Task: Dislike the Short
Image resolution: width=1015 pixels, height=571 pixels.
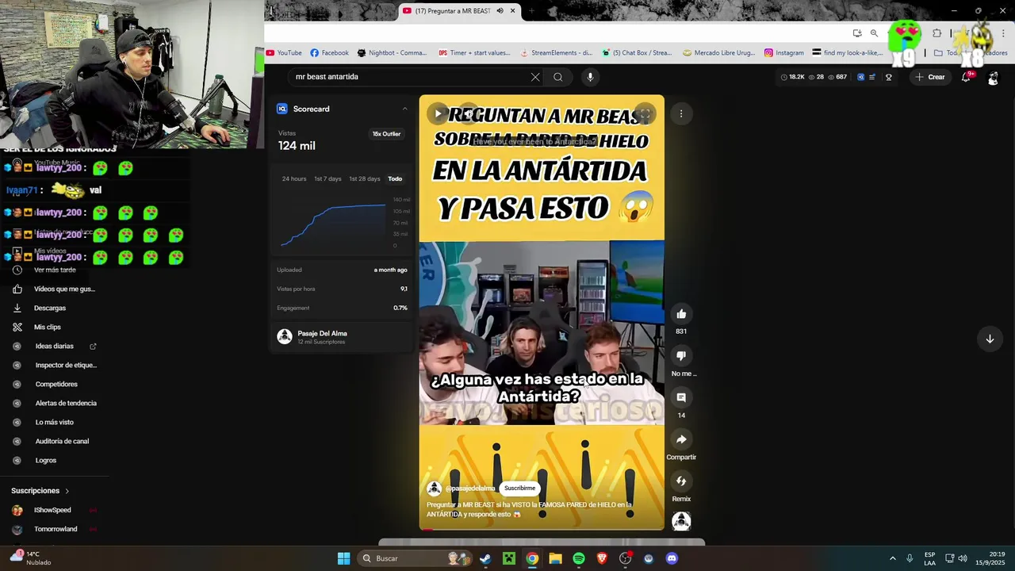Action: click(x=681, y=356)
